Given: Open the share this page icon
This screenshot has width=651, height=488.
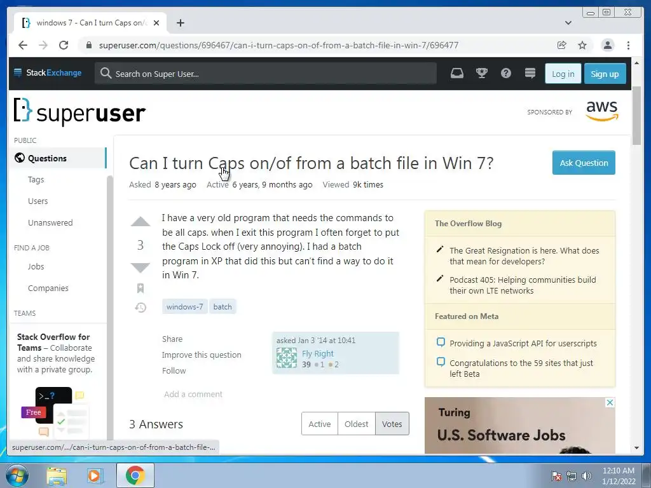Looking at the screenshot, I should pos(562,45).
